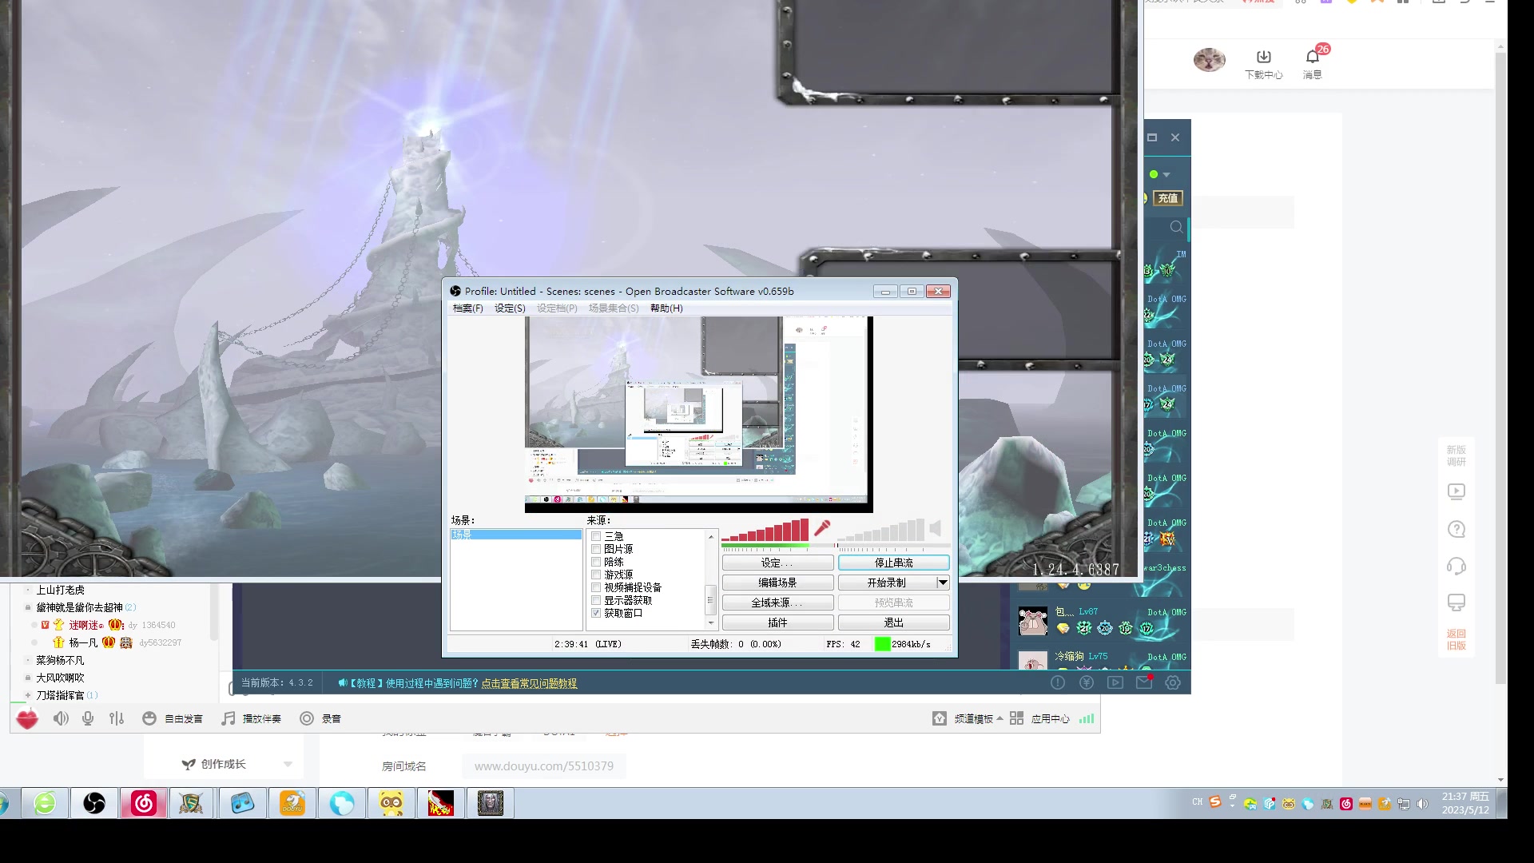
Task: Open the dropdown arrow beside 开始录制
Action: (943, 583)
